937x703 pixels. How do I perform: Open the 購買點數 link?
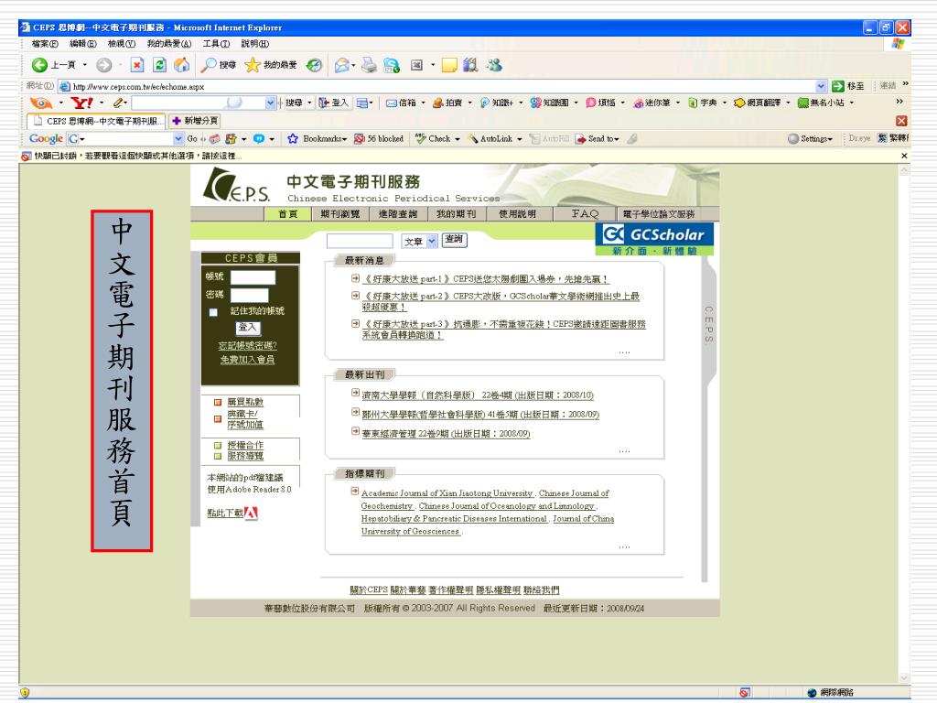(x=245, y=403)
